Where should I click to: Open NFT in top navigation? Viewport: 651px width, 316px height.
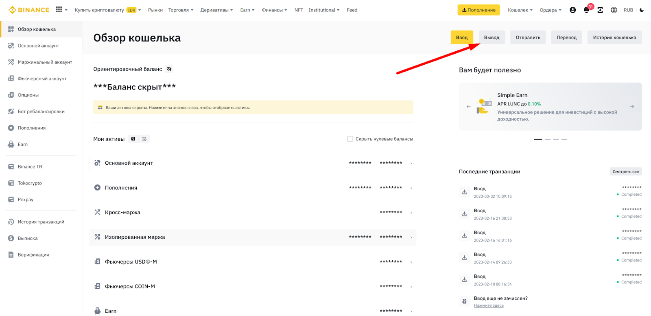pyautogui.click(x=299, y=10)
